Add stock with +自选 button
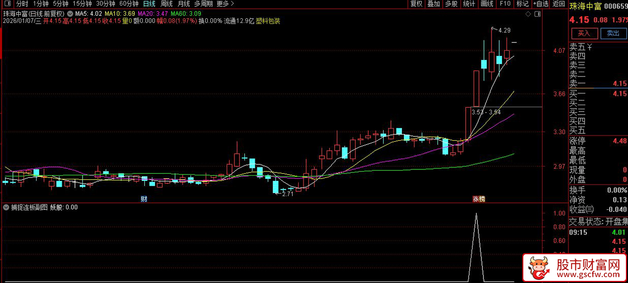628x283 pixels. click(x=541, y=4)
